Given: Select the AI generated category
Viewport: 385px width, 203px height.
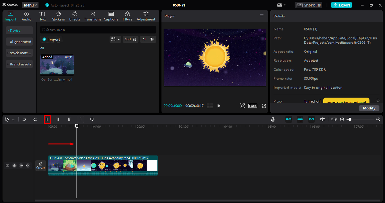Looking at the screenshot, I should coord(20,42).
